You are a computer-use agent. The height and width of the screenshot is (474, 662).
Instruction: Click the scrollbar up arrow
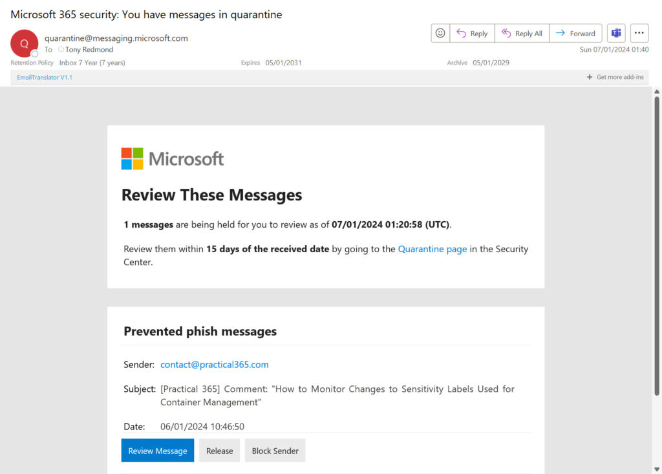click(x=657, y=91)
